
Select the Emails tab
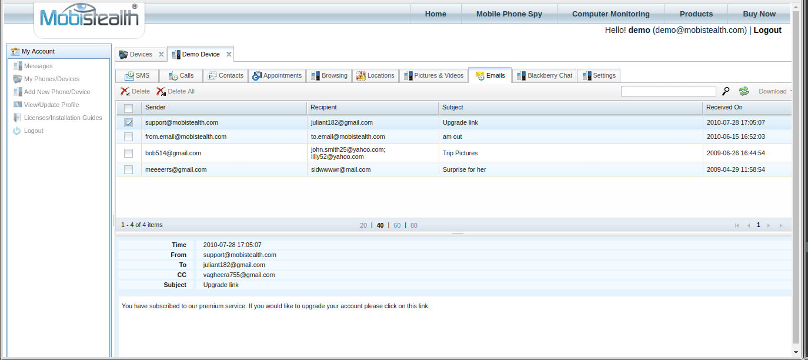pos(490,75)
